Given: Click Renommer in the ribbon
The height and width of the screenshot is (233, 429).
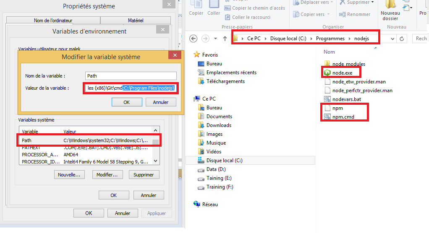Looking at the screenshot, I should (355, 14).
